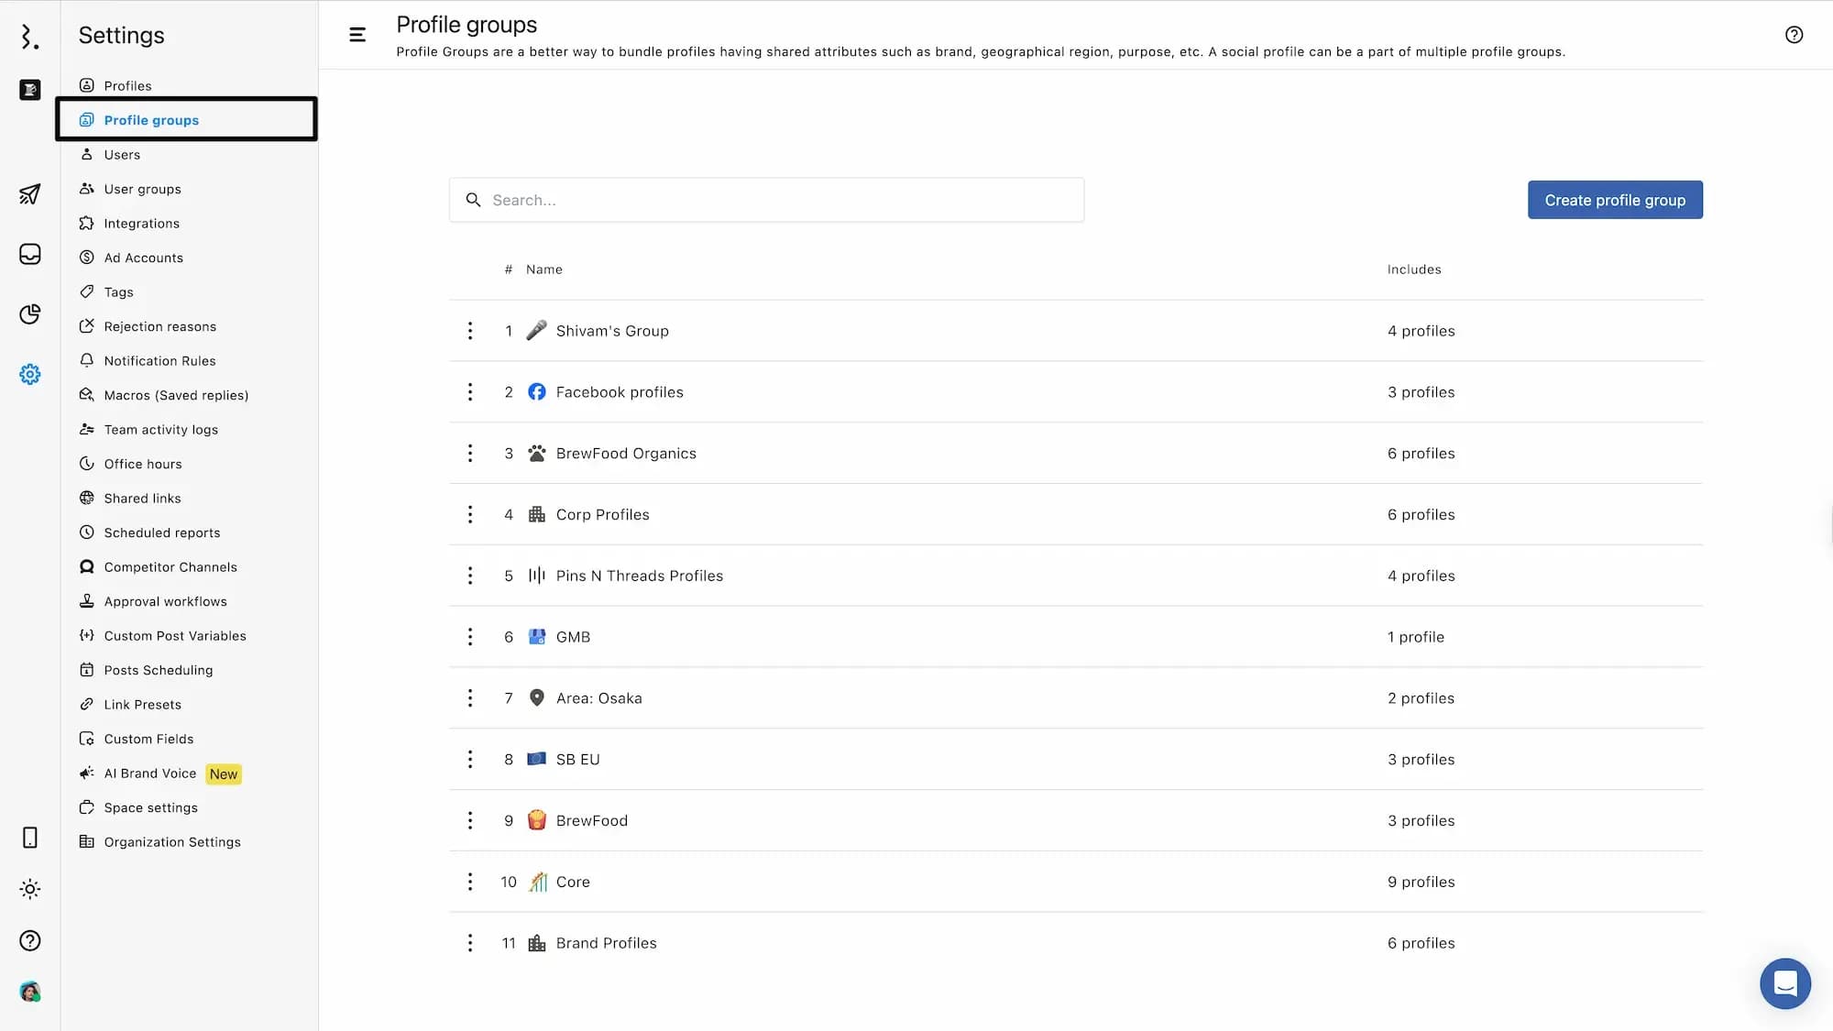Open the Facebook profiles group
The width and height of the screenshot is (1833, 1031).
click(620, 392)
